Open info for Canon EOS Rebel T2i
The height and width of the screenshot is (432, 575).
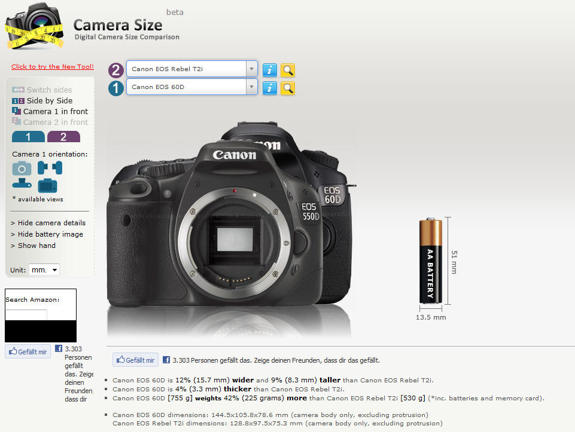tap(269, 70)
